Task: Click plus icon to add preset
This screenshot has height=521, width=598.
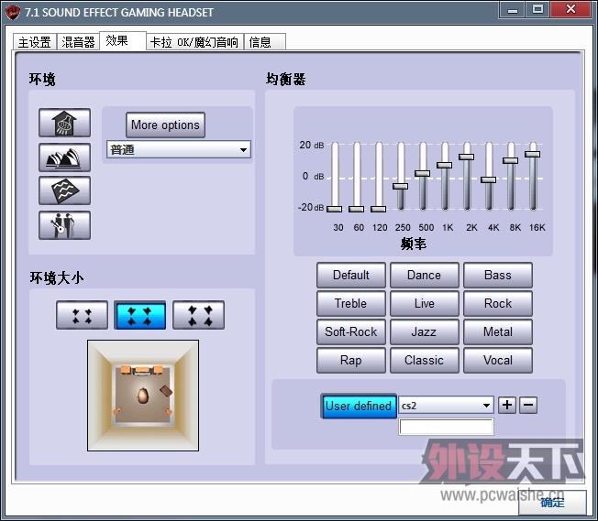Action: click(x=508, y=405)
